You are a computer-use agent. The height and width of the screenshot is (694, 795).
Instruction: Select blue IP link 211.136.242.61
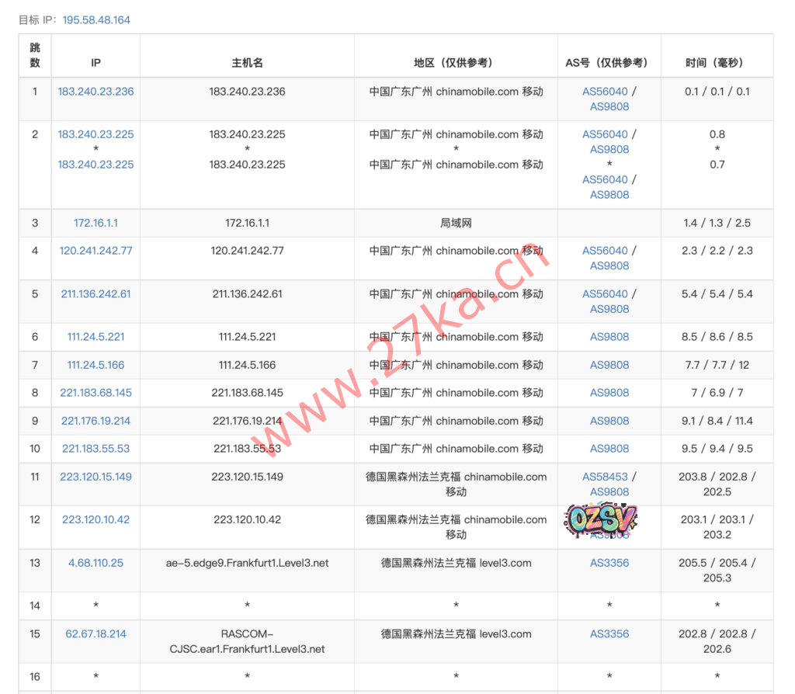[95, 294]
